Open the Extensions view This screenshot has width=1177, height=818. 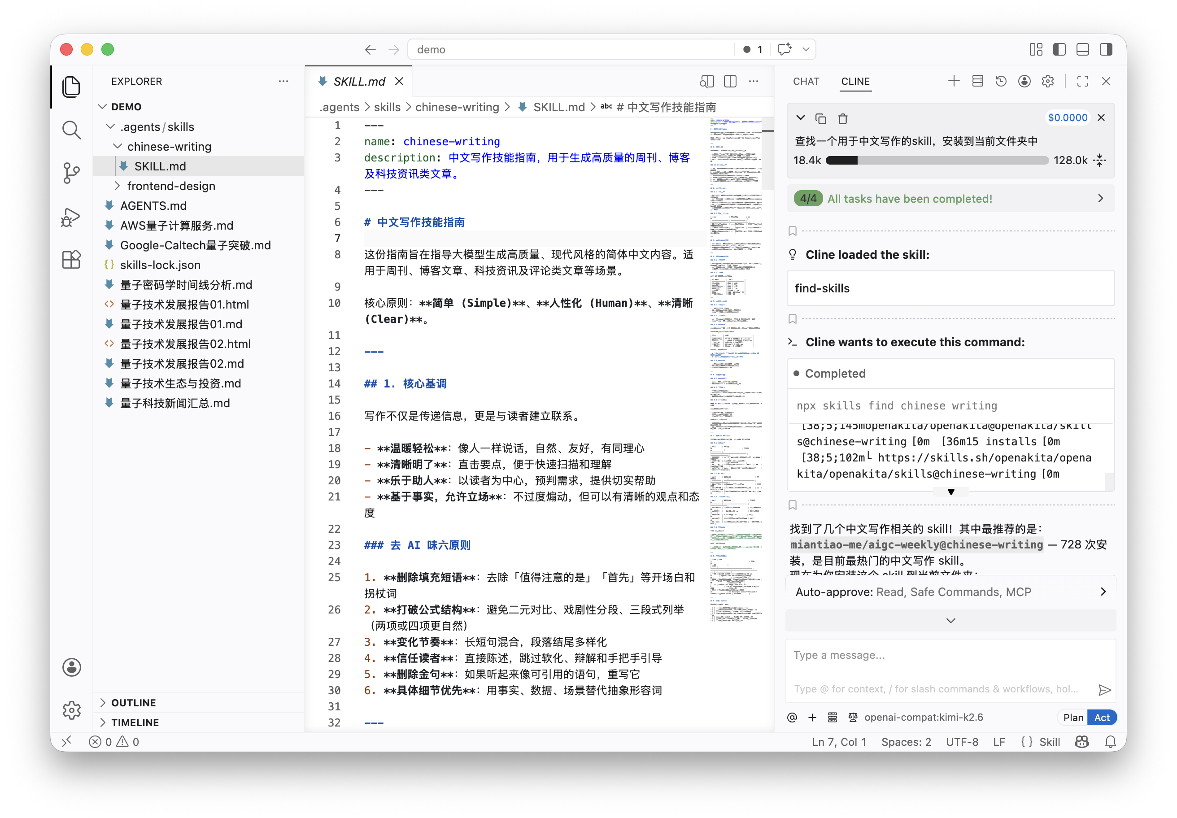(71, 259)
